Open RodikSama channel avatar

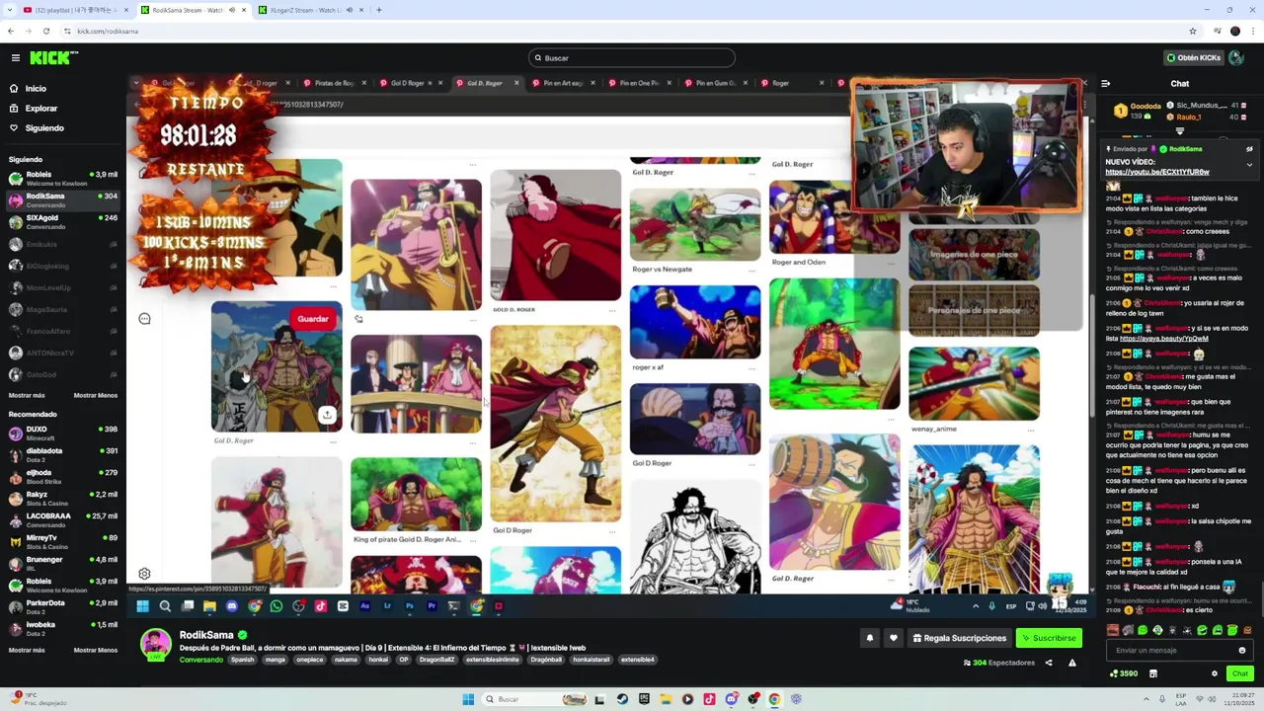click(155, 644)
